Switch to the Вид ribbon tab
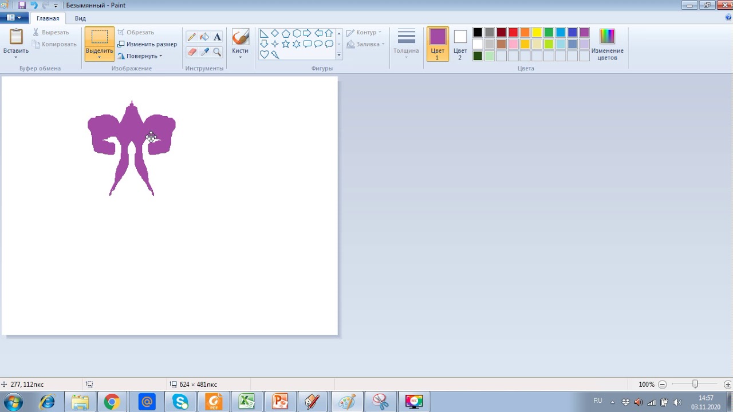This screenshot has height=412, width=733. point(80,18)
